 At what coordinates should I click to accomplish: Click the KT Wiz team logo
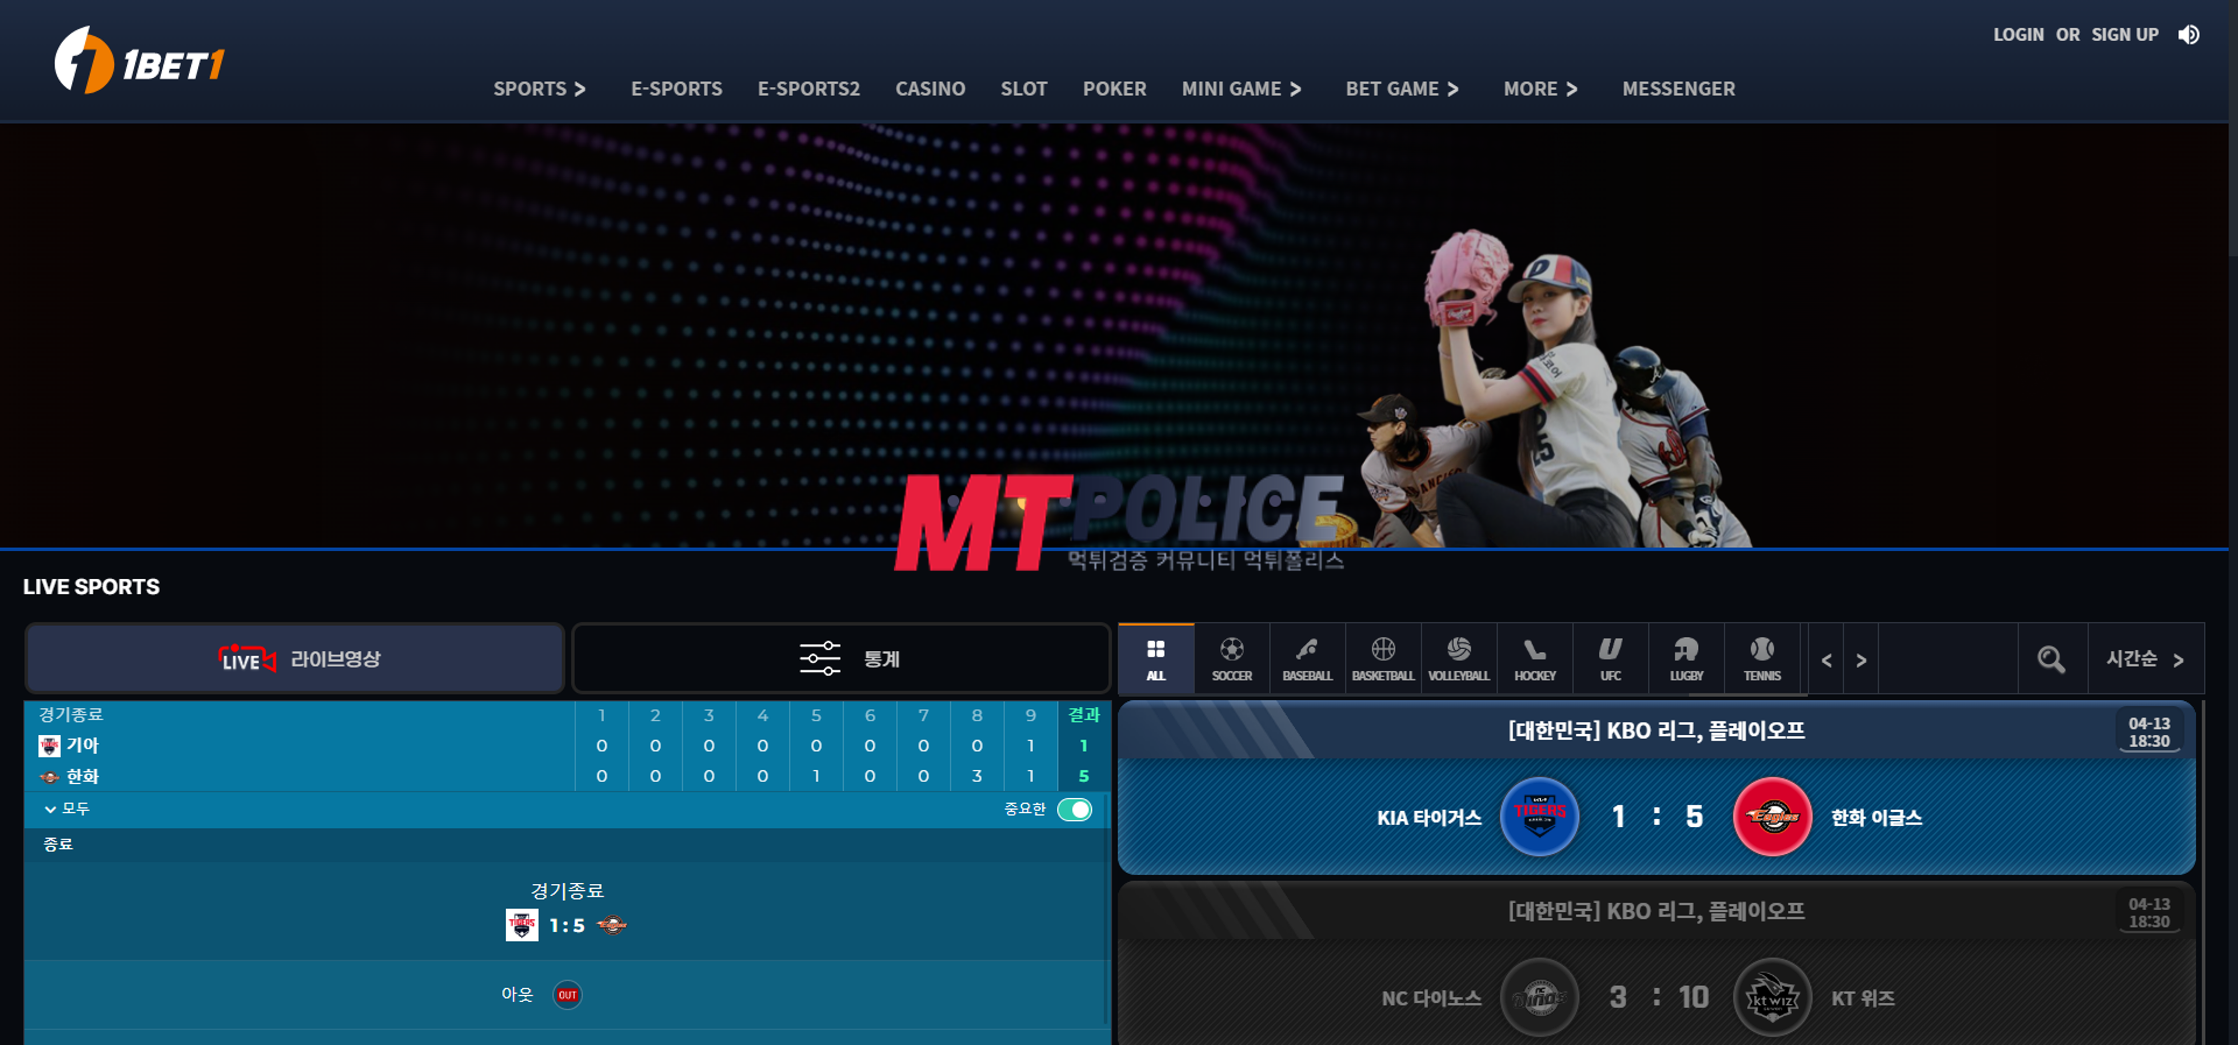tap(1772, 997)
